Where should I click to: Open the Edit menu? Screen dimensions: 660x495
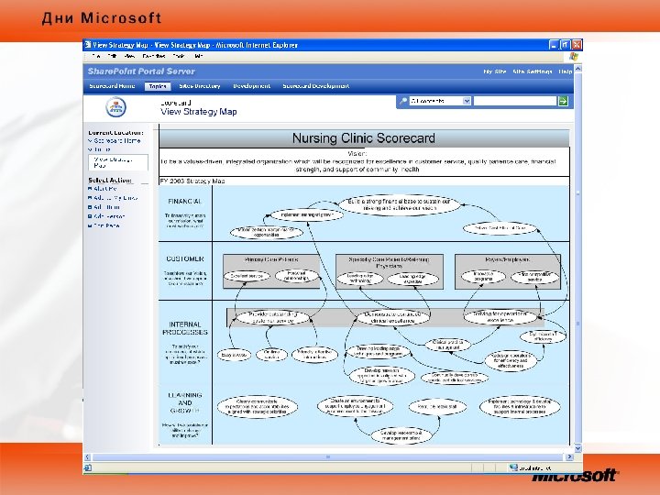[x=112, y=56]
